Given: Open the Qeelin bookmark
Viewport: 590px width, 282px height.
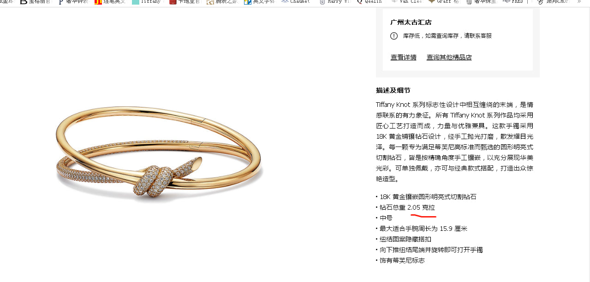Looking at the screenshot, I should [x=369, y=2].
